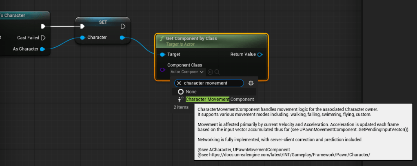Open the class picker settings gear
Screen dimensions: 417x166
(251, 83)
